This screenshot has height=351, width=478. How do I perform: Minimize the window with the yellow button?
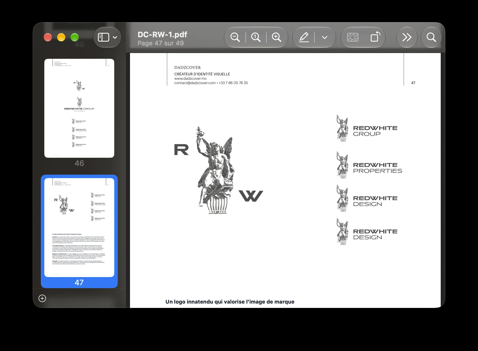pyautogui.click(x=61, y=37)
